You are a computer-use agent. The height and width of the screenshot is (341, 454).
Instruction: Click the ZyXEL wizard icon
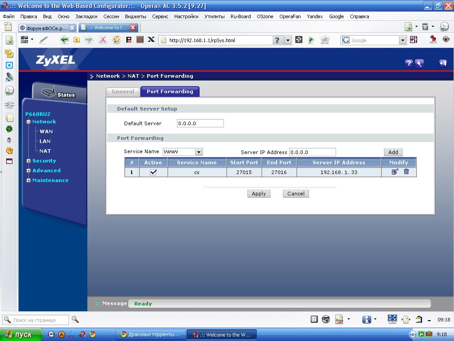[419, 63]
